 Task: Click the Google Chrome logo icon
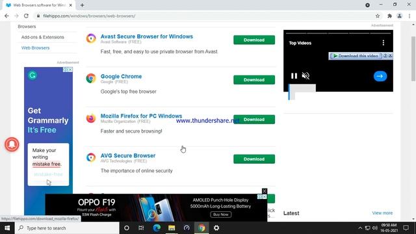[91, 78]
